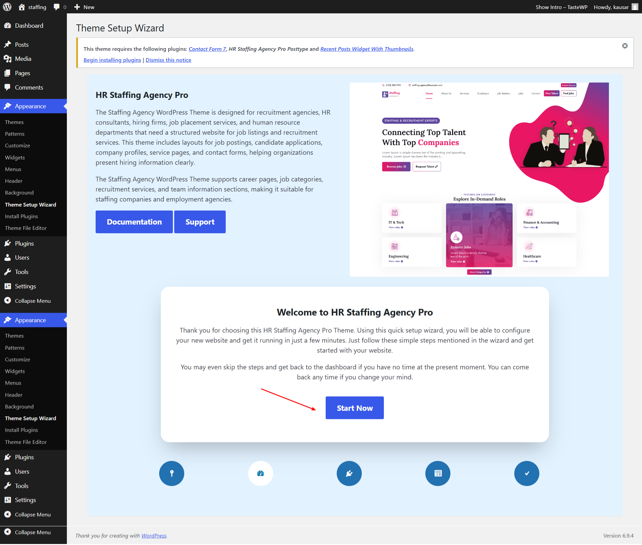The image size is (642, 545).
Task: Dismiss the plugin notice with X icon
Action: pyautogui.click(x=625, y=46)
